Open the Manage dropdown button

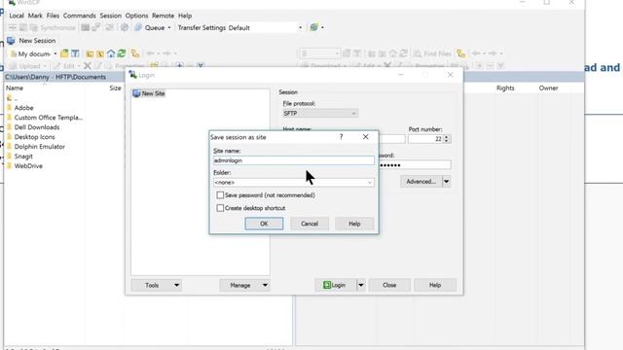pos(244,285)
